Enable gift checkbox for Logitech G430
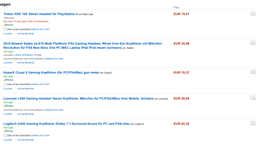The image size is (256, 144). pyautogui.click(x=5, y=135)
